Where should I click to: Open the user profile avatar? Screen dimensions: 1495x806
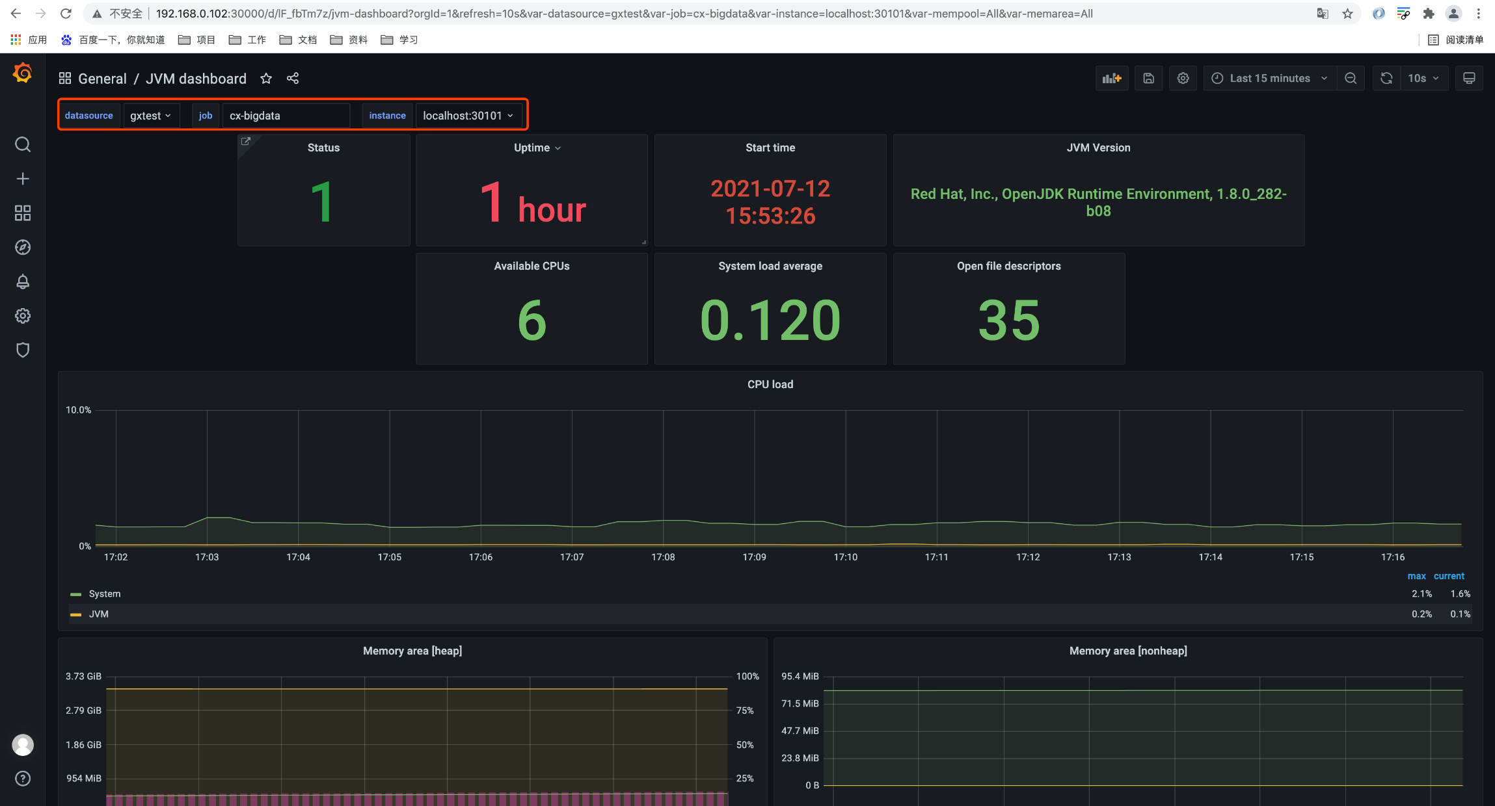click(23, 745)
